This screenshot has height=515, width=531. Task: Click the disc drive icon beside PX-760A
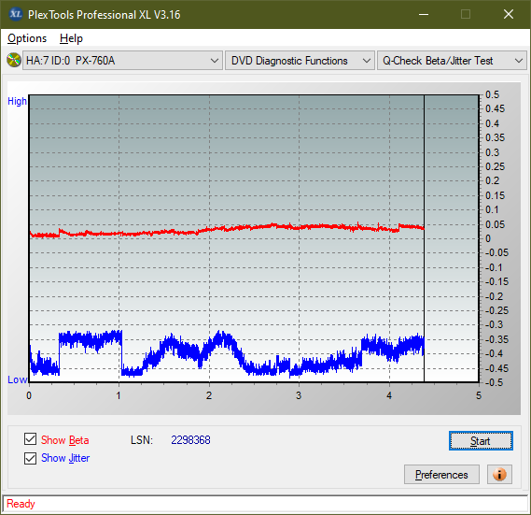(14, 60)
